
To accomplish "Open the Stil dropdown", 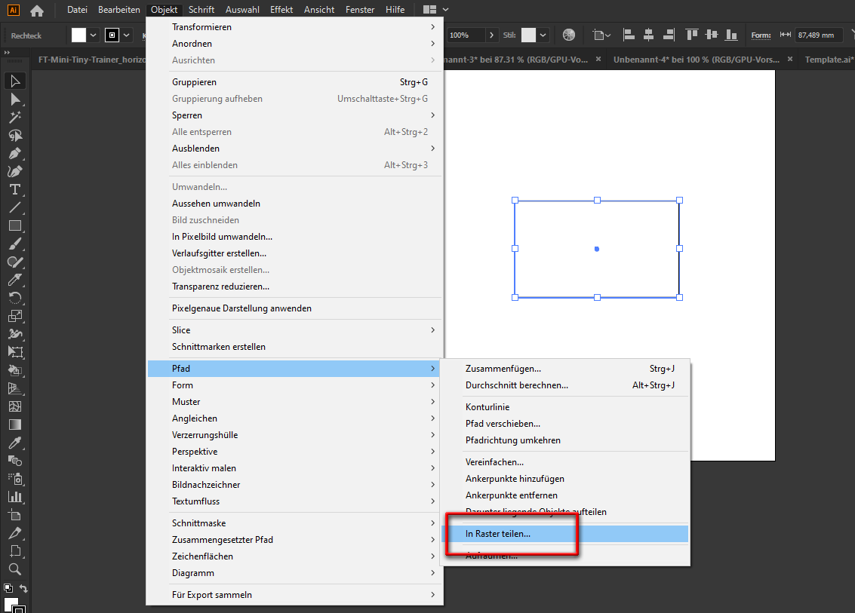I will 542,35.
